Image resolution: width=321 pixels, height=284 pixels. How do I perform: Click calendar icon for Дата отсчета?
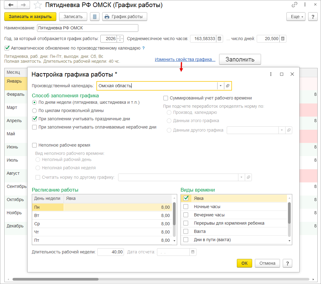click(x=193, y=252)
